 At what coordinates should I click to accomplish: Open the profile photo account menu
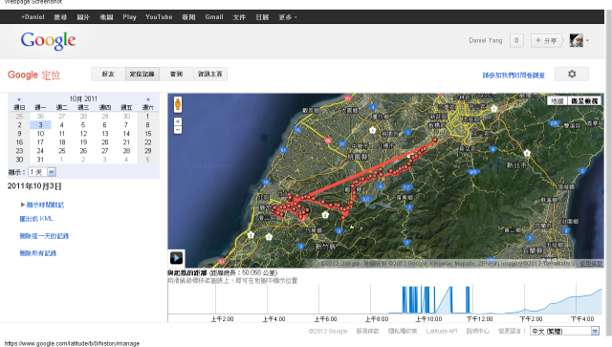(579, 40)
